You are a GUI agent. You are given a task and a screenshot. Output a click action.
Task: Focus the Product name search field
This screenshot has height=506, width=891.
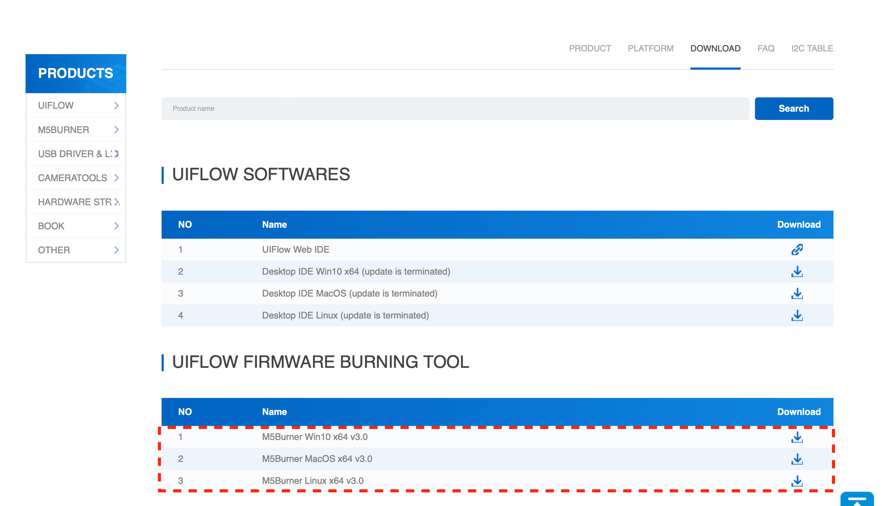[455, 109]
